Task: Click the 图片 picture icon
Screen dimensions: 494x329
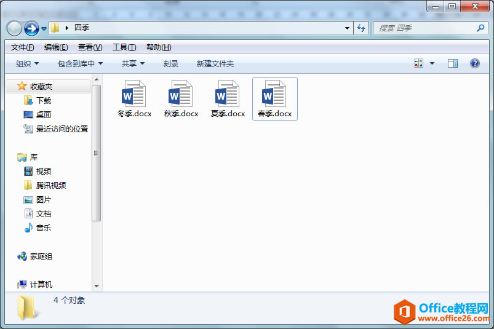Action: coord(28,200)
